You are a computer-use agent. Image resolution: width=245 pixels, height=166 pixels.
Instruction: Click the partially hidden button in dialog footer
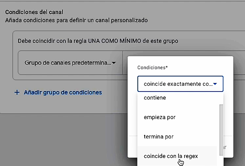225,148
